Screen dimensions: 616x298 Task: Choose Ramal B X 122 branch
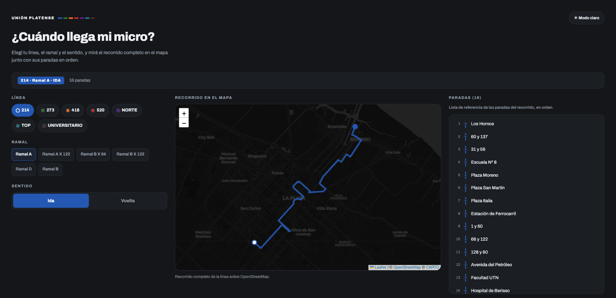(130, 154)
